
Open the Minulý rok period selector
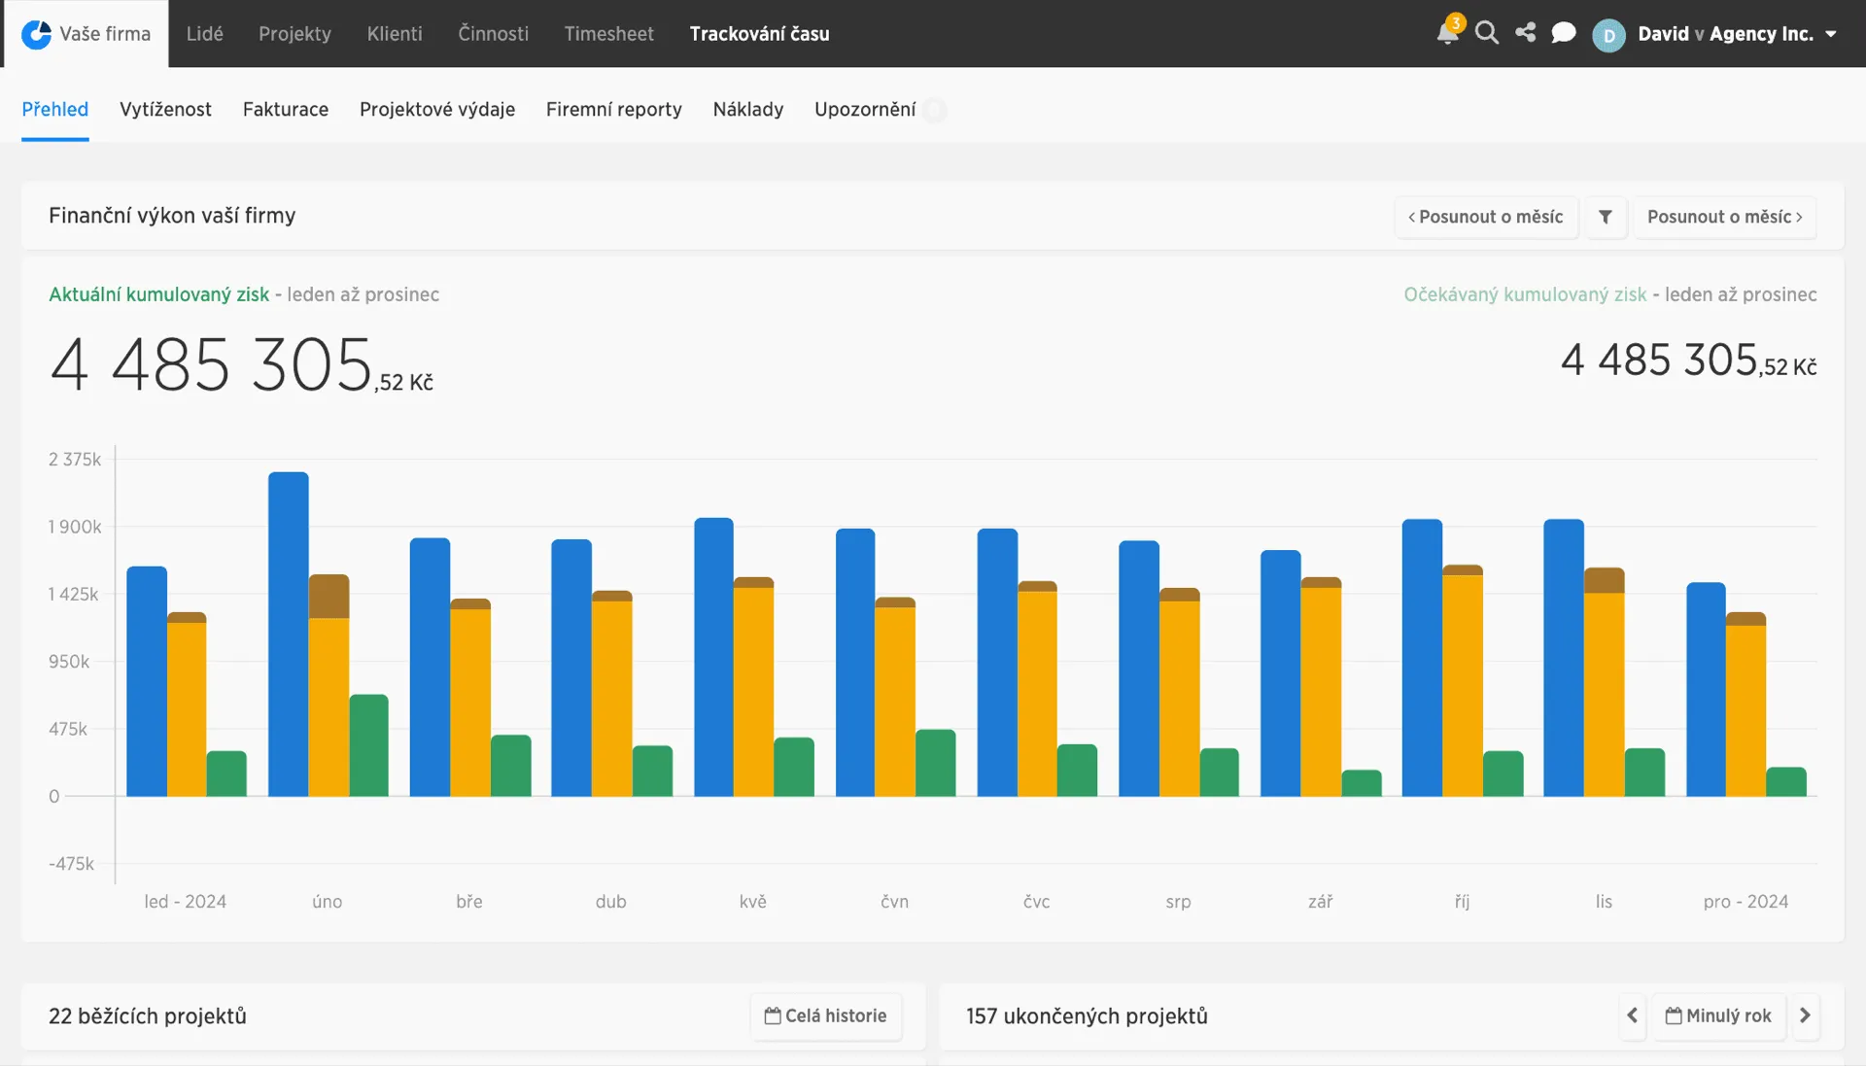point(1718,1015)
